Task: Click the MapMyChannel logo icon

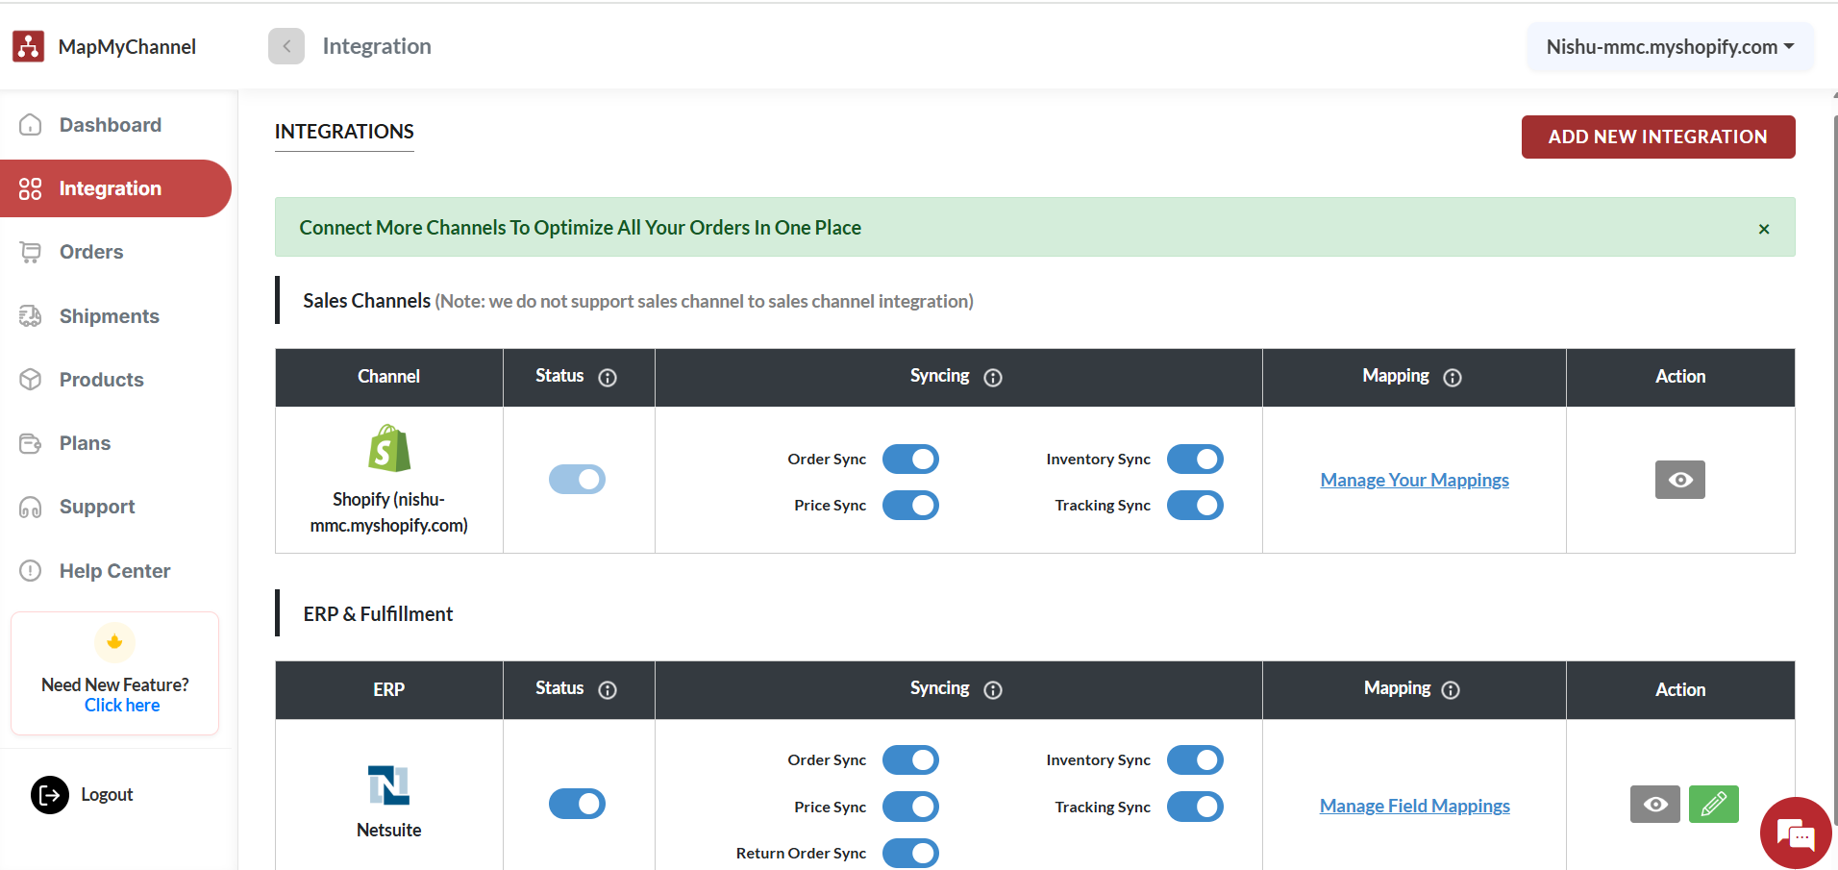Action: coord(29,46)
